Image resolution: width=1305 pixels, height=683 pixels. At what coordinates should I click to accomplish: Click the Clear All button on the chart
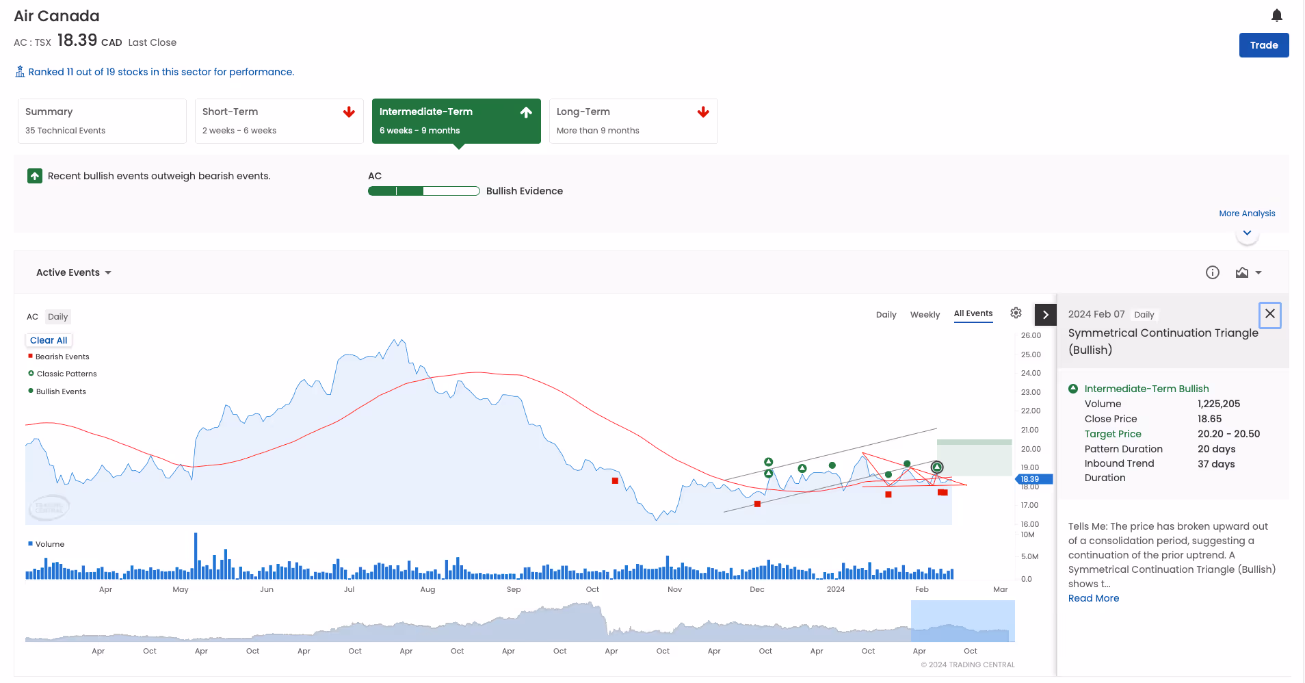coord(48,340)
